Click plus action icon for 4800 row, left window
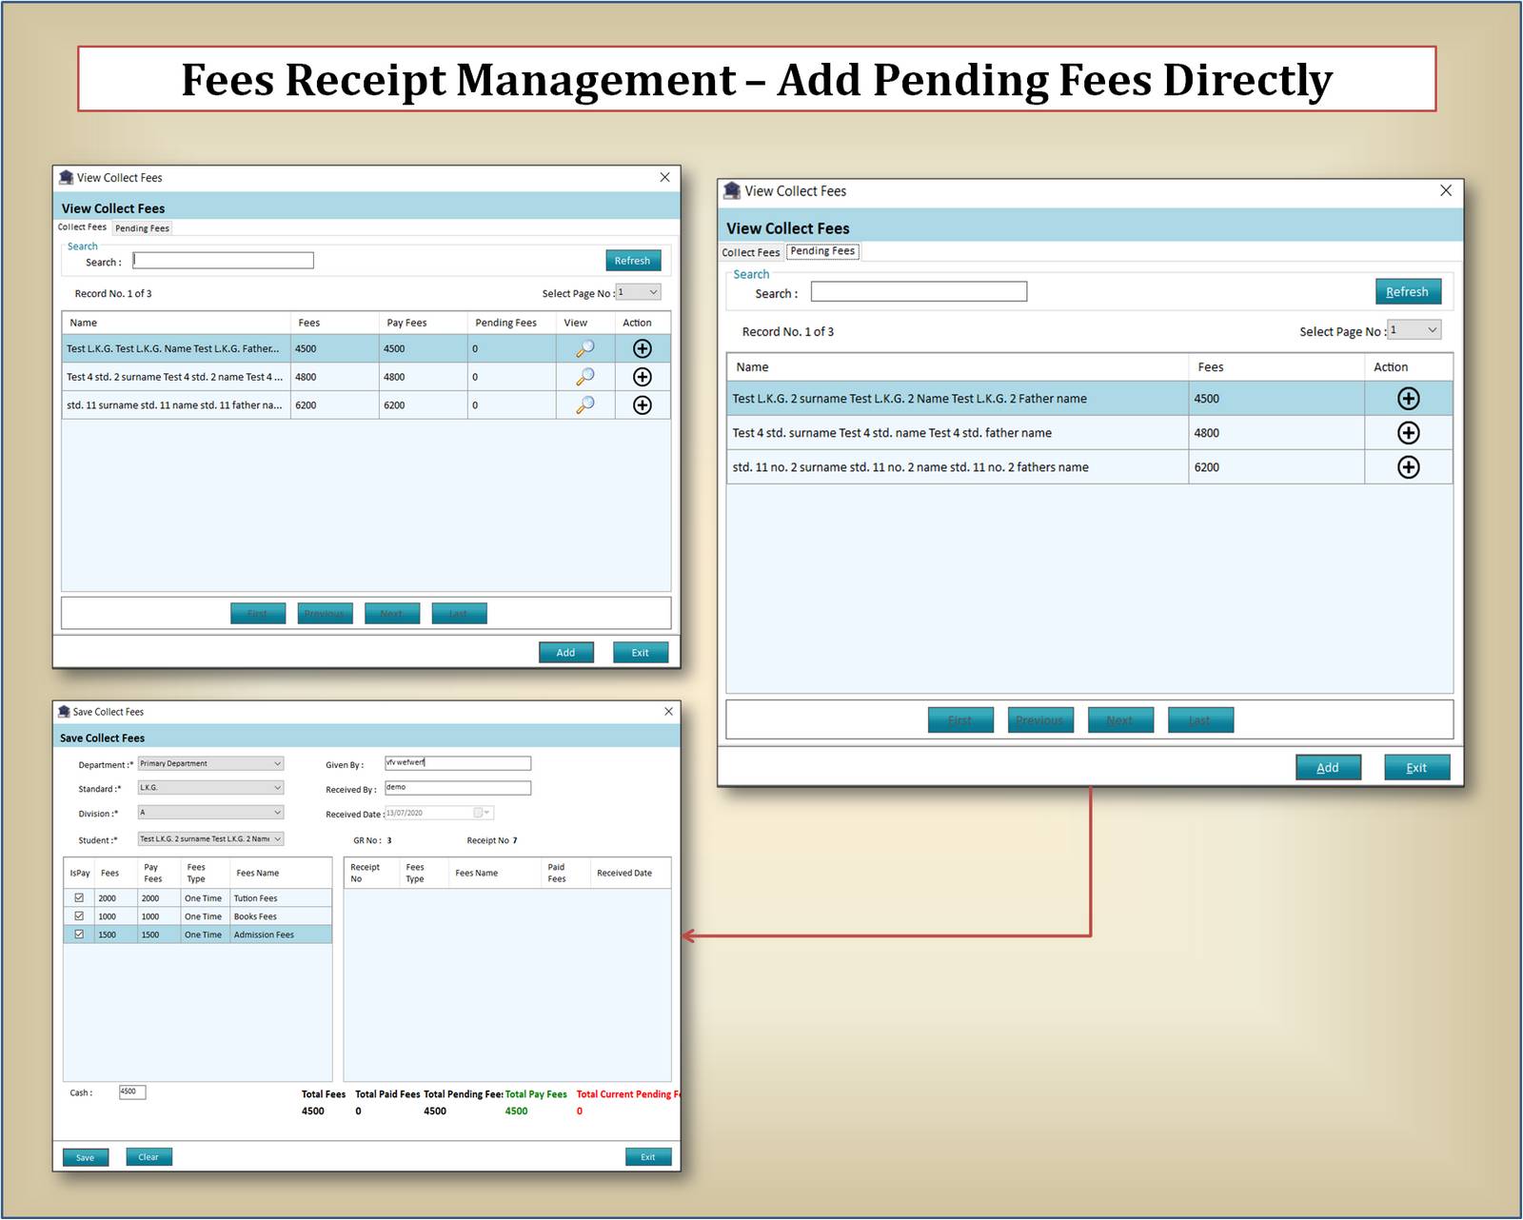Screen dimensions: 1523x1220 tap(643, 377)
